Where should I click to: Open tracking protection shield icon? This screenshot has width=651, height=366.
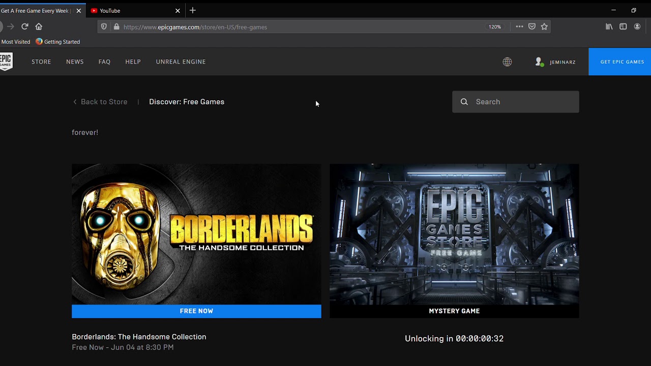point(104,27)
